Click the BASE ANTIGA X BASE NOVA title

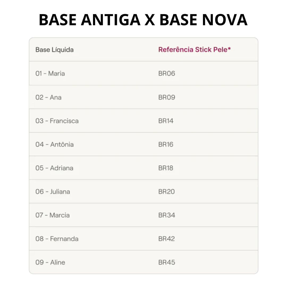tap(143, 20)
